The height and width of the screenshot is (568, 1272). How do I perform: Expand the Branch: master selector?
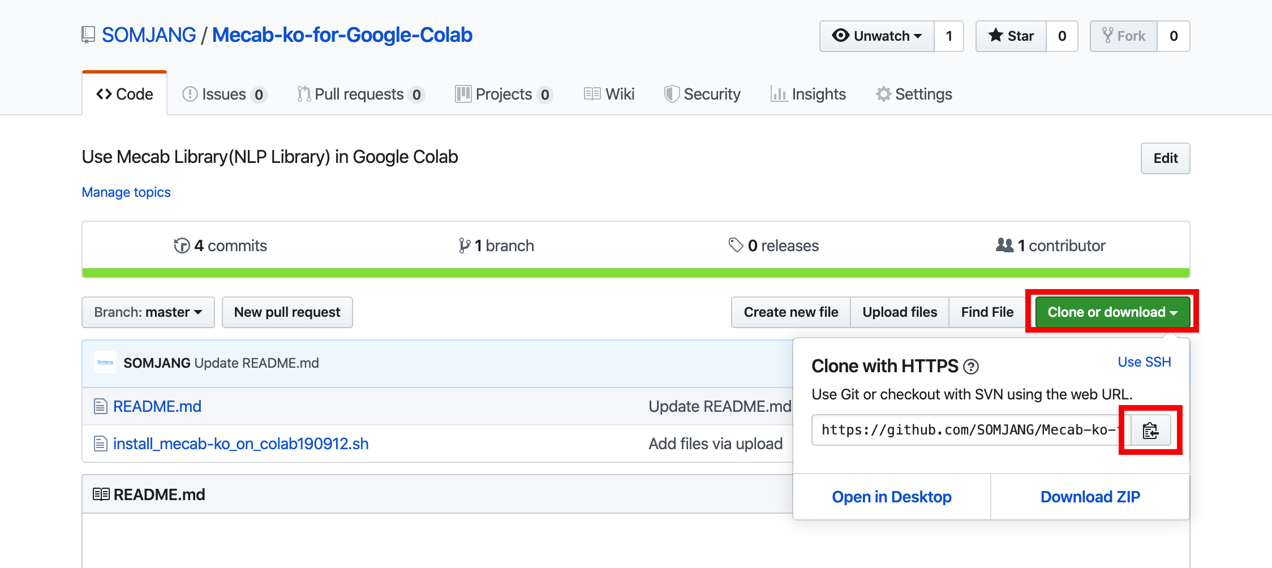[148, 312]
